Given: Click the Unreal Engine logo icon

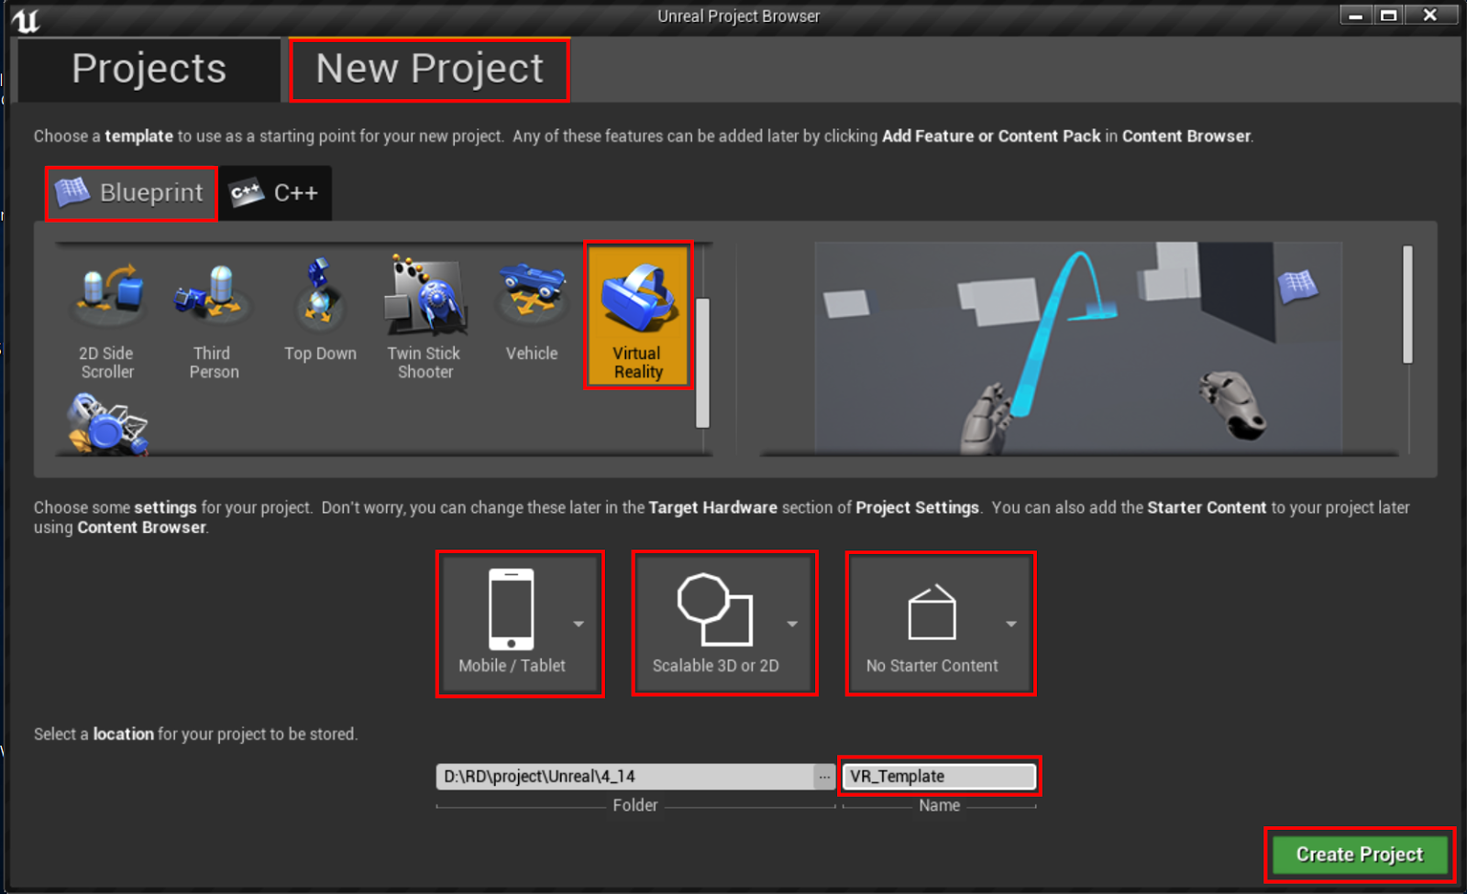Looking at the screenshot, I should [26, 19].
